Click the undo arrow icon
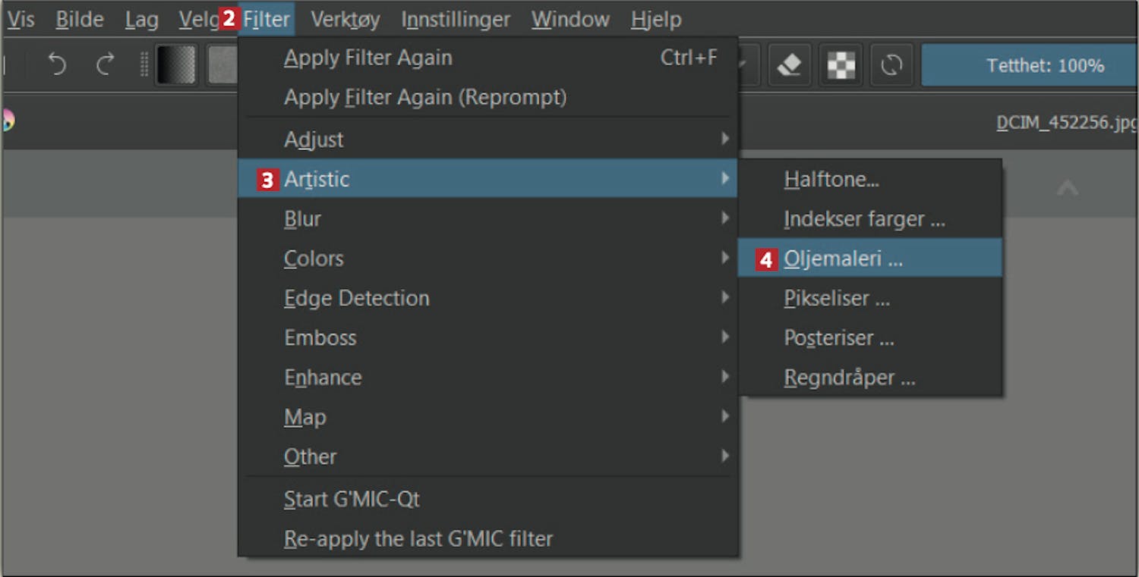This screenshot has width=1139, height=577. (x=56, y=65)
